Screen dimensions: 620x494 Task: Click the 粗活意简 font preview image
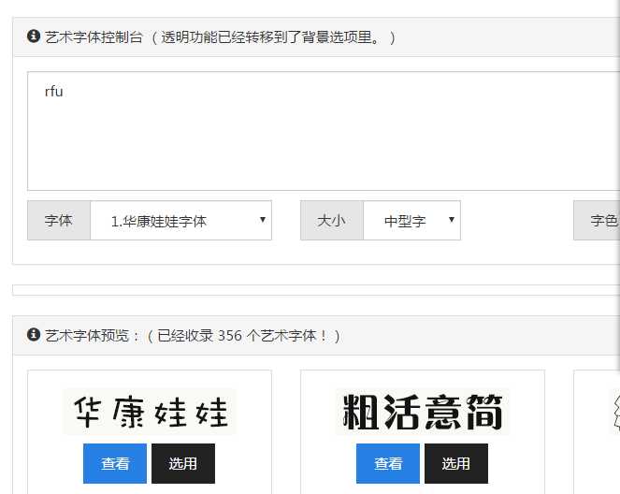coord(423,412)
